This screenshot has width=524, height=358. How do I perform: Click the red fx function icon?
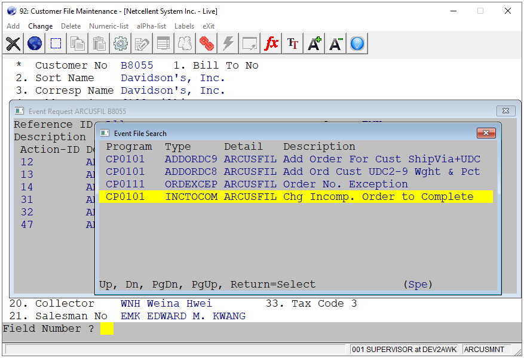click(271, 44)
